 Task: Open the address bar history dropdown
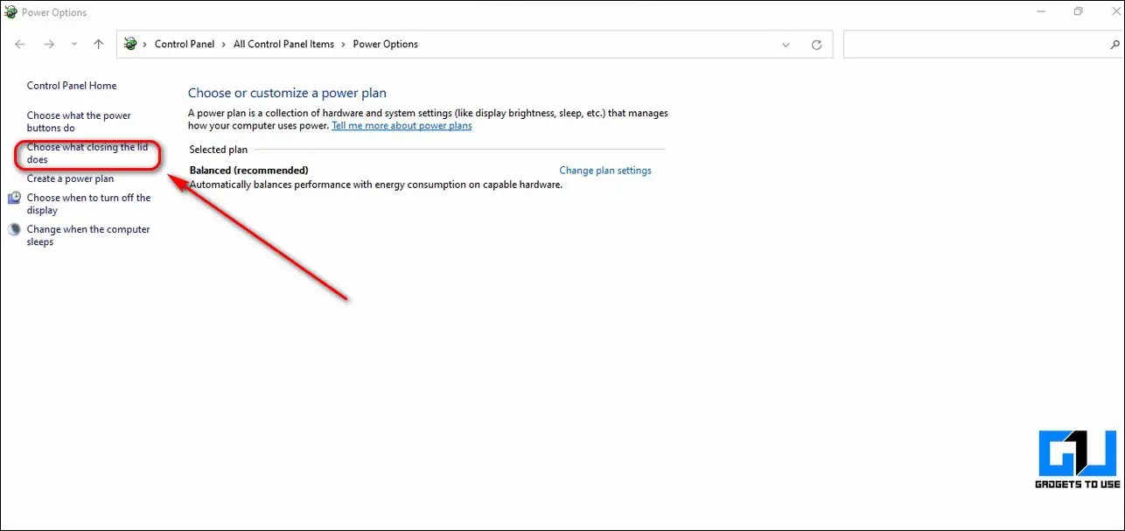[786, 45]
